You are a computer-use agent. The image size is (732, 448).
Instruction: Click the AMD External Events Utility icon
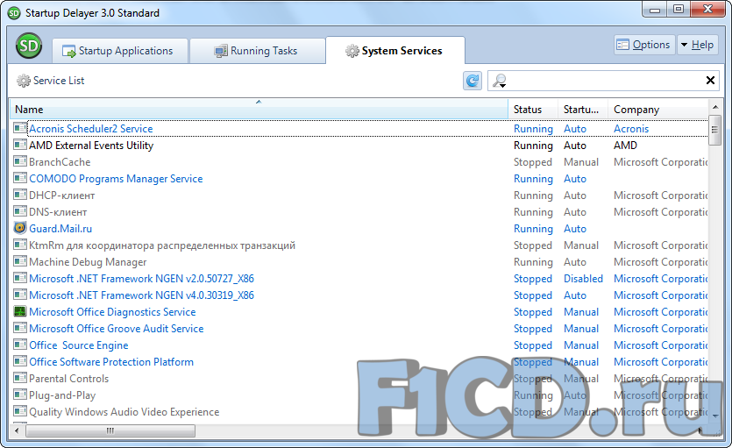point(20,145)
